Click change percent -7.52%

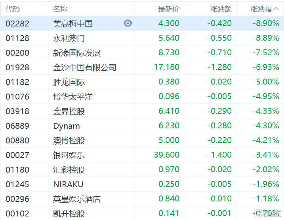[266, 53]
